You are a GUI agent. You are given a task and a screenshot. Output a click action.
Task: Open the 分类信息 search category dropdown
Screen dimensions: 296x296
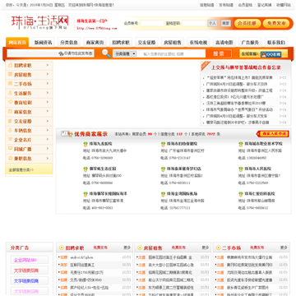coord(125,53)
